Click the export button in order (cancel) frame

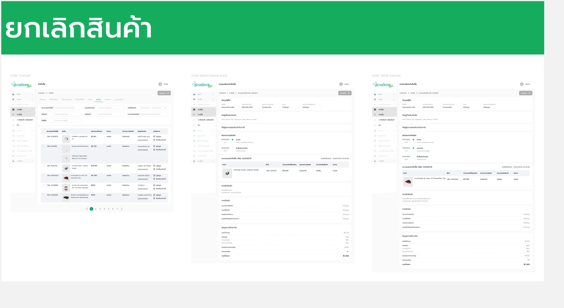coord(164,93)
